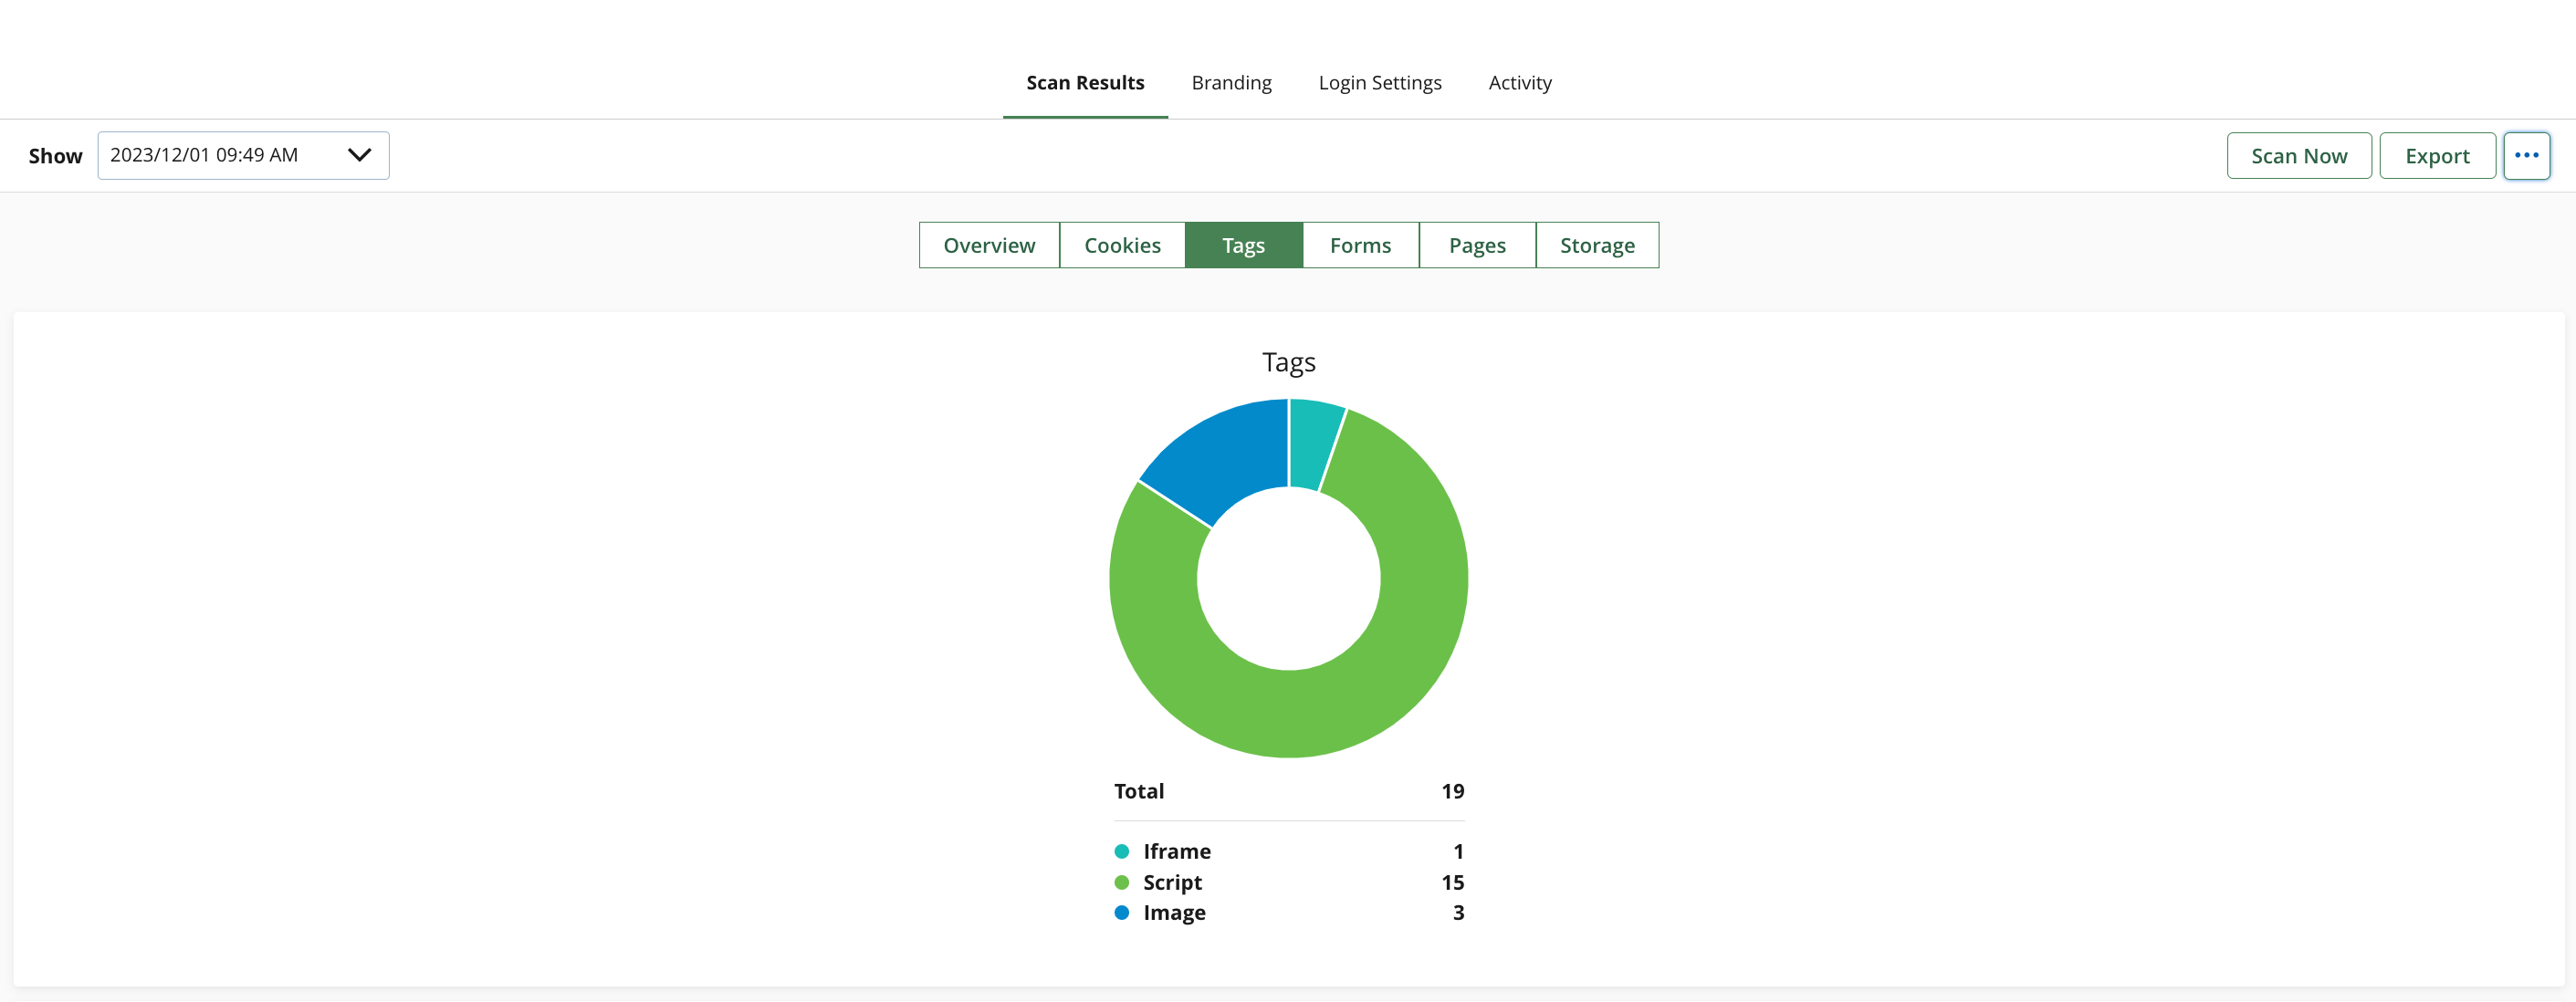Click the Export button
This screenshot has height=1002, width=2576.
tap(2436, 156)
